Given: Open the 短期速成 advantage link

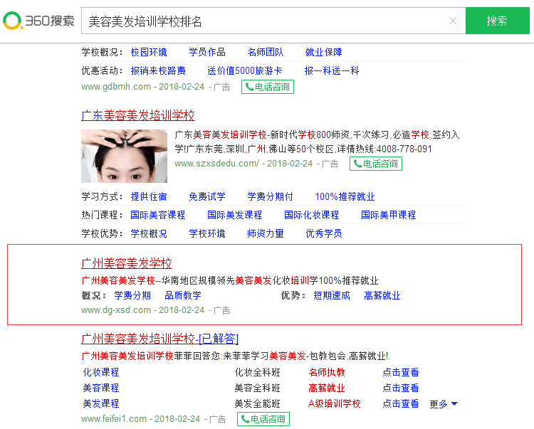Looking at the screenshot, I should 332,295.
